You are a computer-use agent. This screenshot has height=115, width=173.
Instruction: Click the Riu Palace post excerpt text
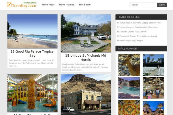coord(31,63)
